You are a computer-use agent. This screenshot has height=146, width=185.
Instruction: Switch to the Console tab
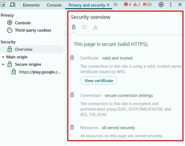(54, 5)
